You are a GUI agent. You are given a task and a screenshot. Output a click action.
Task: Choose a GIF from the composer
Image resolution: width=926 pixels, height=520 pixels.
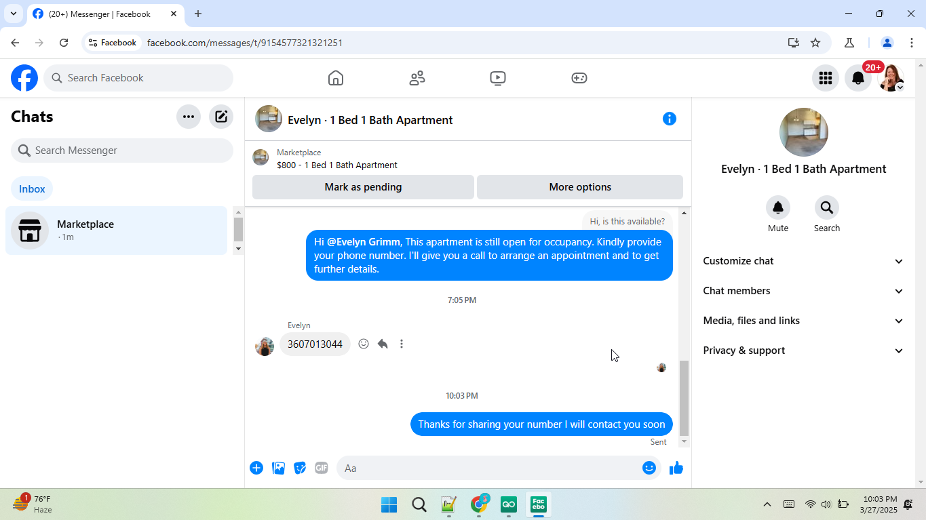tap(322, 468)
